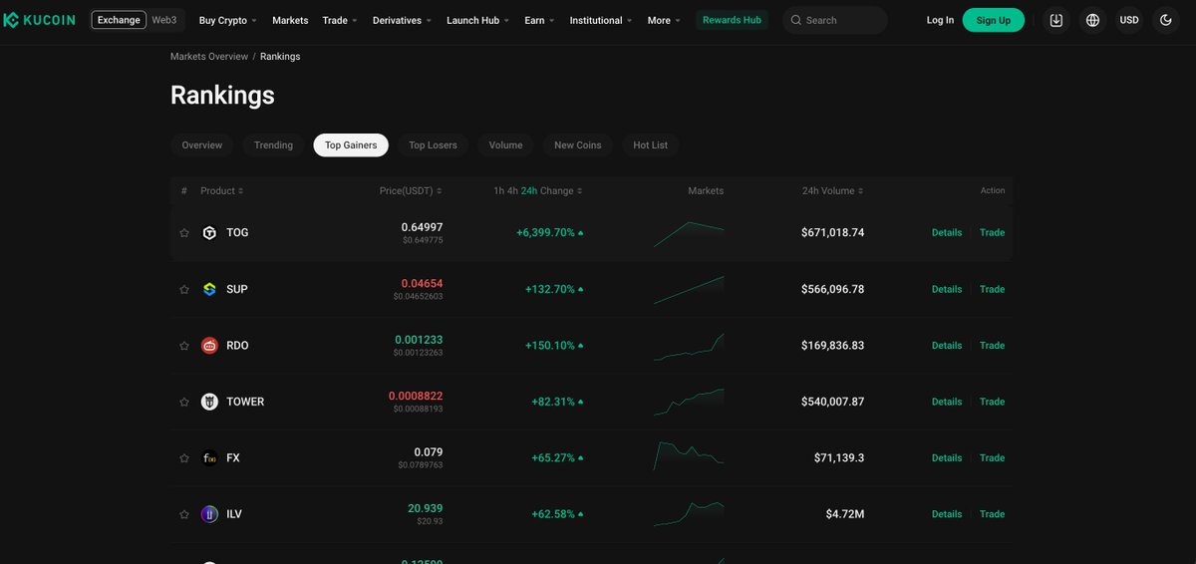Click the RDO coin icon
This screenshot has width=1196, height=564.
[209, 346]
